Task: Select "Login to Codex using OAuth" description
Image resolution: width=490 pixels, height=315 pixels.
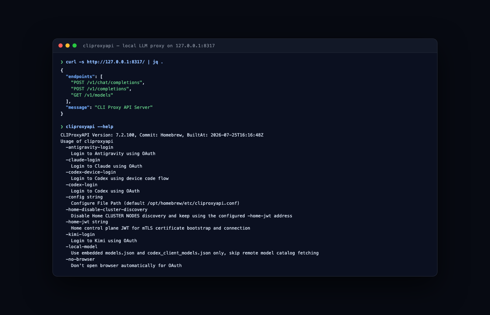Action: coord(105,191)
